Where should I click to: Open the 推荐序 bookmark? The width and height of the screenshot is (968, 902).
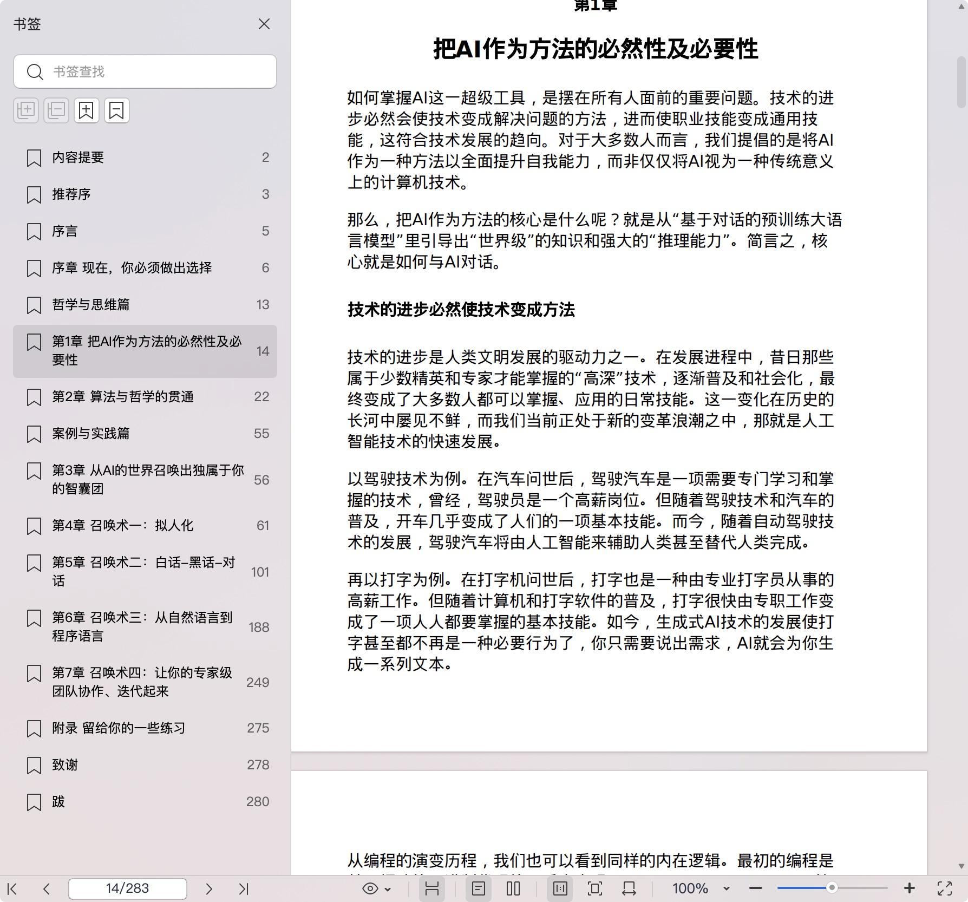[145, 194]
